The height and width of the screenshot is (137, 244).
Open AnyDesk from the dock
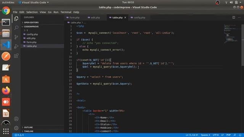point(6,102)
